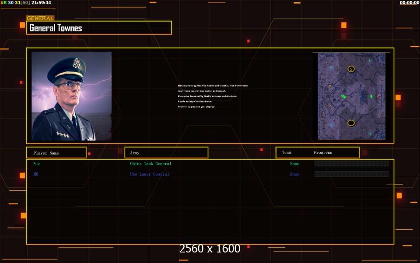Click the Army column header
Image resolution: width=420 pixels, height=263 pixels.
coord(166,153)
